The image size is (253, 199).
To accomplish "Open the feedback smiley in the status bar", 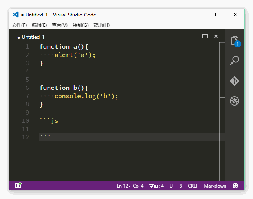I will click(235, 186).
